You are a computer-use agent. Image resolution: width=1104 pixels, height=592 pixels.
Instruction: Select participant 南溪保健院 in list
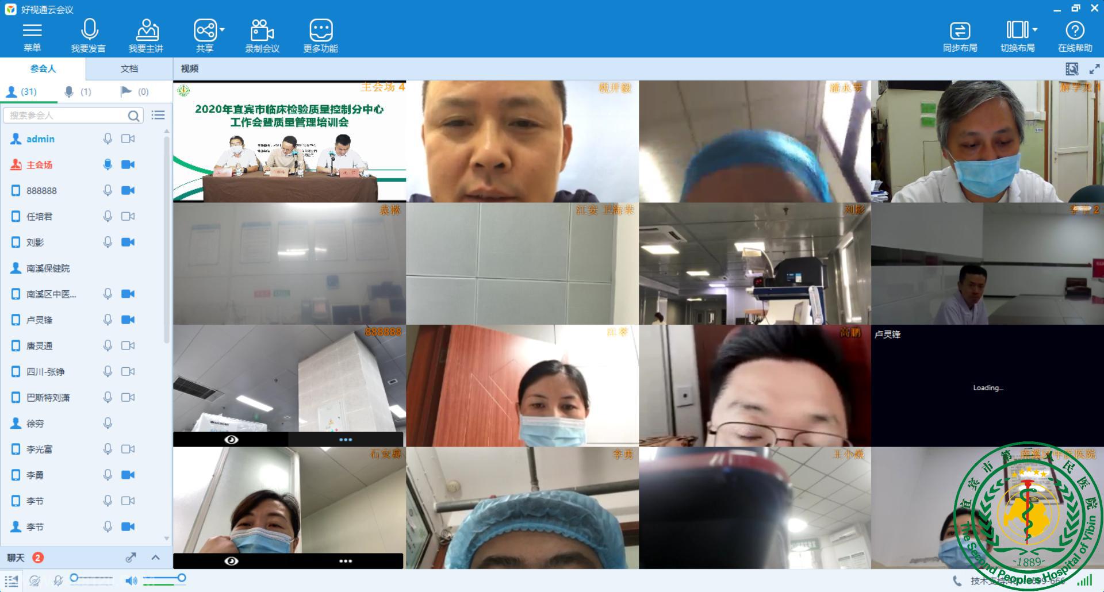tap(48, 268)
